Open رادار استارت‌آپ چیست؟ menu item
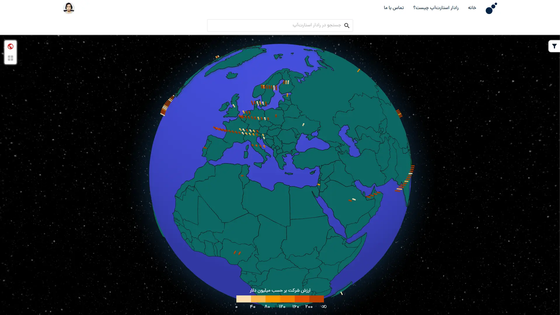The height and width of the screenshot is (315, 560). point(436,8)
